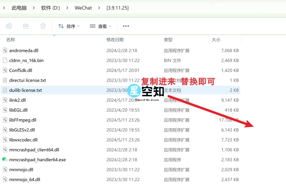Select the mmmojo_64.dll file

click(x=25, y=179)
